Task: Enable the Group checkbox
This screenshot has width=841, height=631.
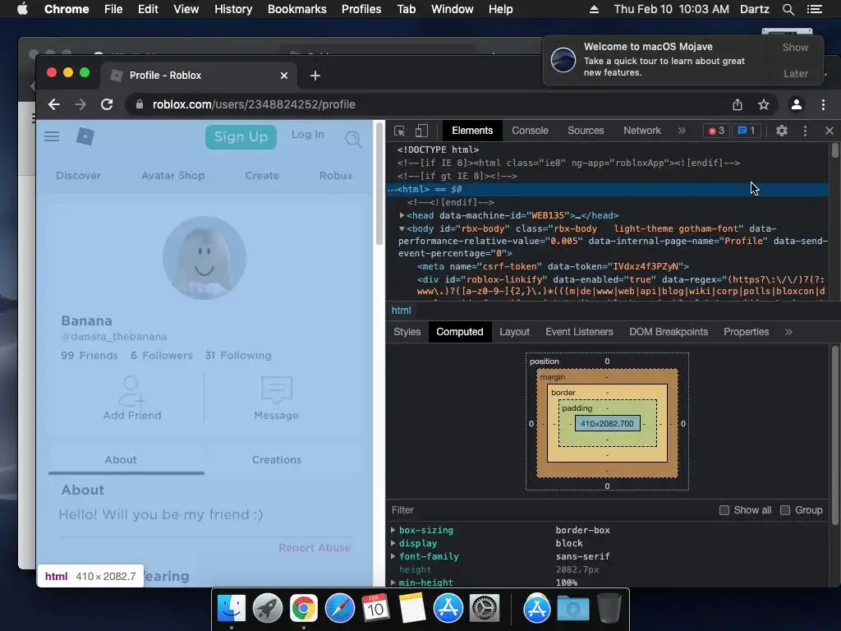Action: 784,510
